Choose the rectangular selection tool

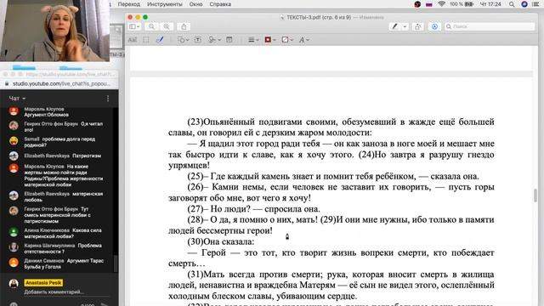tap(146, 40)
